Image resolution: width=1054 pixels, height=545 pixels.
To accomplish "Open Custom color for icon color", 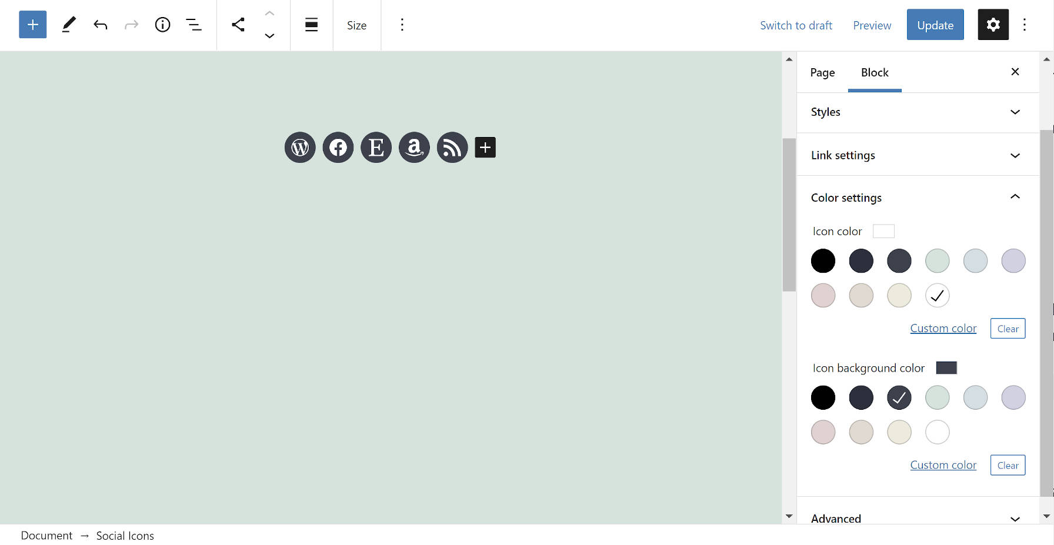I will pyautogui.click(x=943, y=327).
